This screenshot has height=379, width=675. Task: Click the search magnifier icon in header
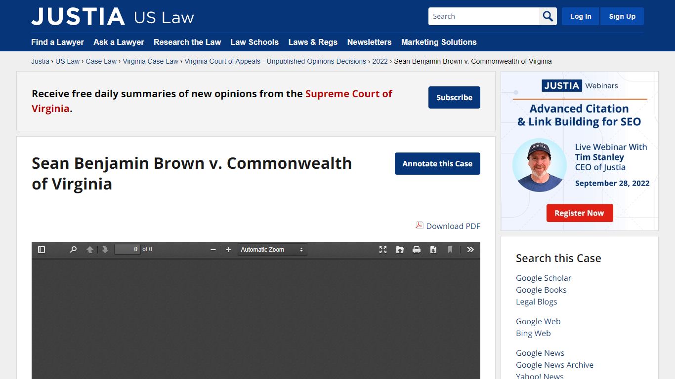pyautogui.click(x=548, y=16)
